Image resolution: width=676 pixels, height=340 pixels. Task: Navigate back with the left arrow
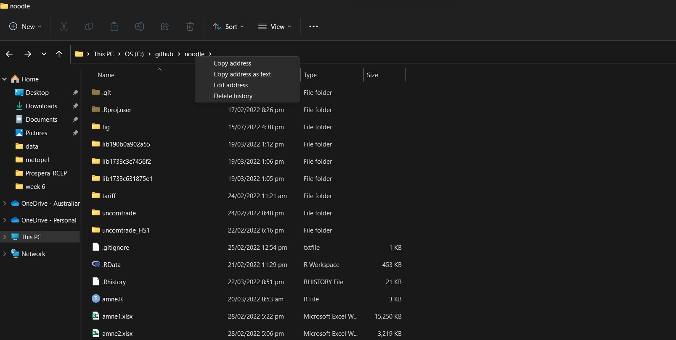click(9, 54)
